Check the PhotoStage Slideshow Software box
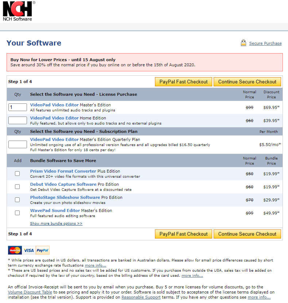288x303 pixels. 17,200
